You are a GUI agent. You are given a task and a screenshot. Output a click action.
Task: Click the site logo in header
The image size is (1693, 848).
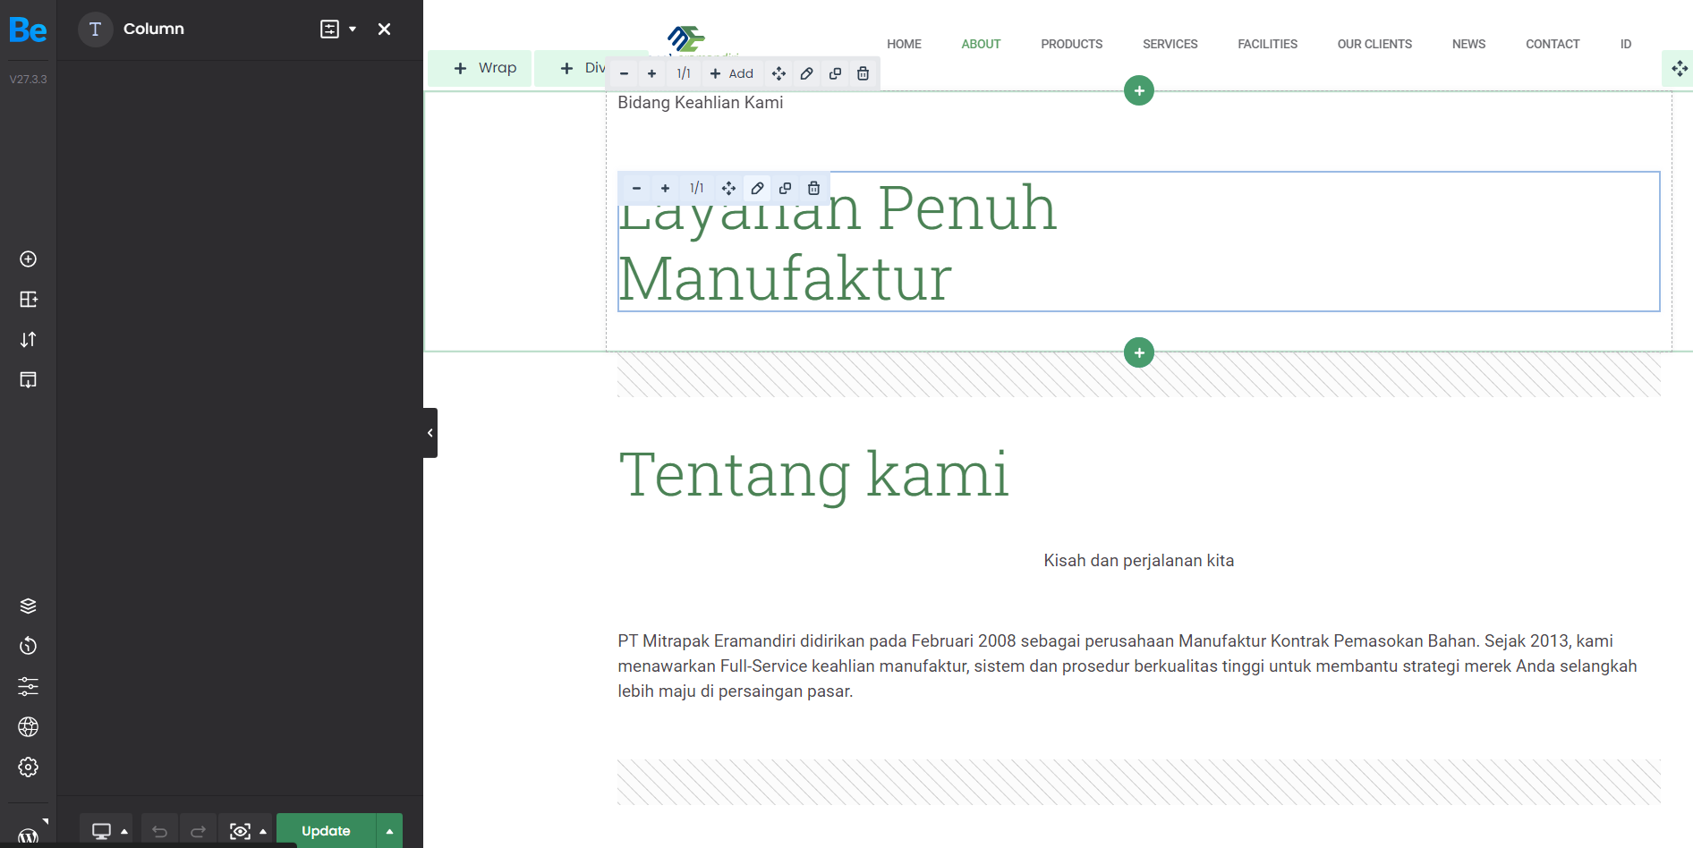coord(687,39)
